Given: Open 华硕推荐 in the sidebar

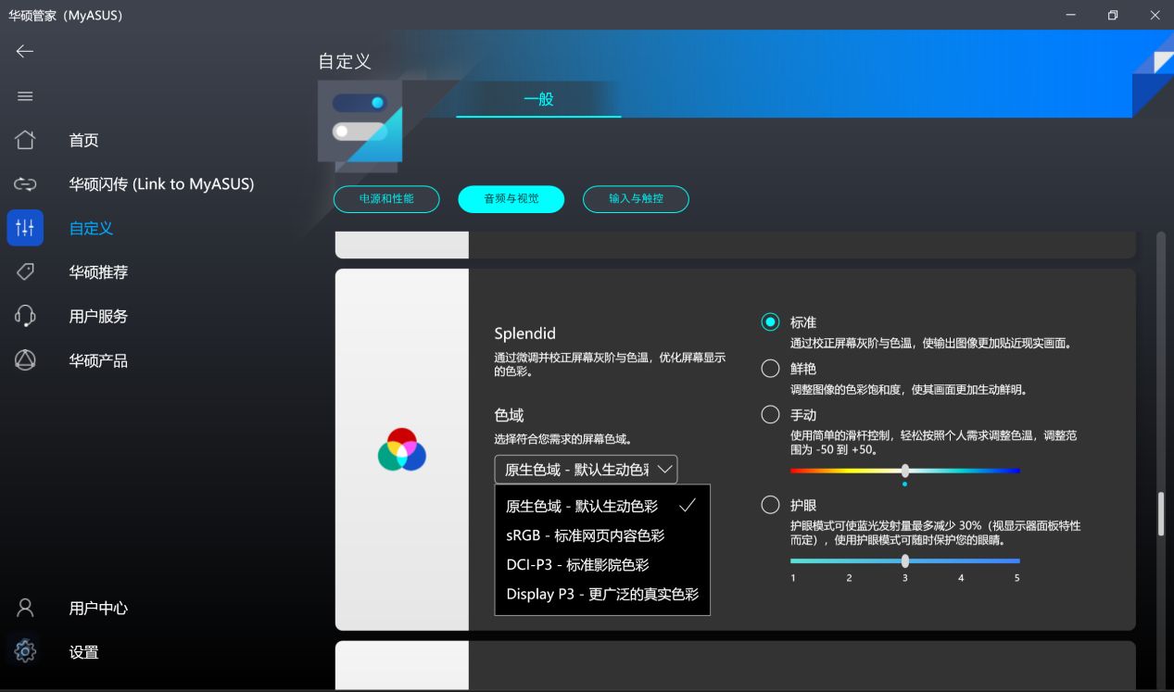Looking at the screenshot, I should pyautogui.click(x=98, y=272).
